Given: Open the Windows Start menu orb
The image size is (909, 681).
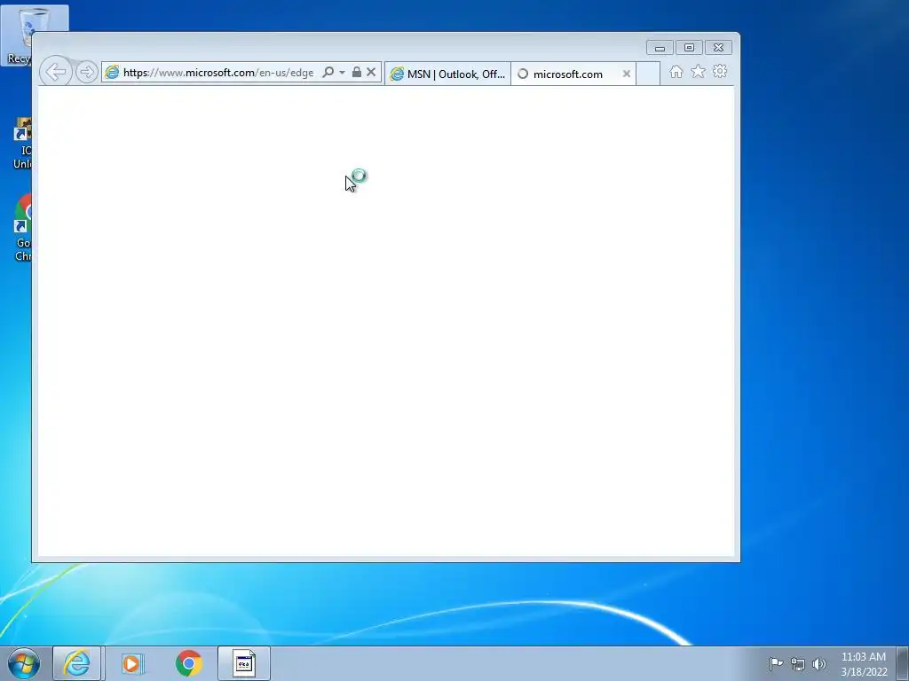Looking at the screenshot, I should pos(24,663).
